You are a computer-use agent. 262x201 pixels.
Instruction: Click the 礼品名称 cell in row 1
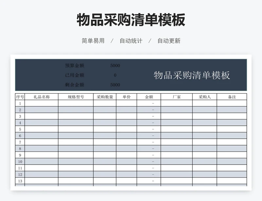[x=42, y=103]
